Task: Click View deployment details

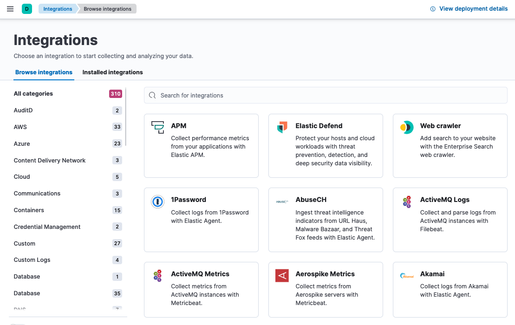Action: tap(473, 8)
